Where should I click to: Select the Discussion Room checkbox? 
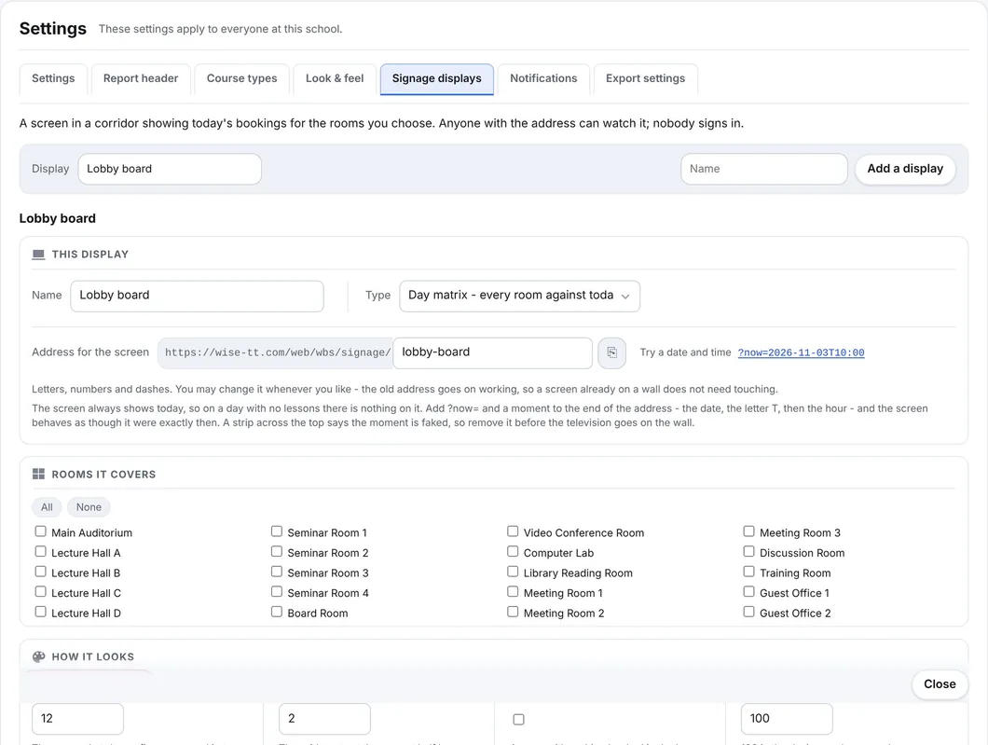748,551
